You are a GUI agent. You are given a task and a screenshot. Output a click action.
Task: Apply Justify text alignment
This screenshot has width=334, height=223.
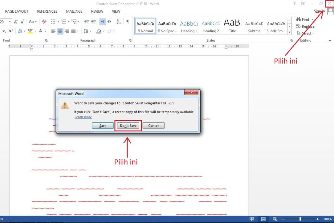pos(73,31)
